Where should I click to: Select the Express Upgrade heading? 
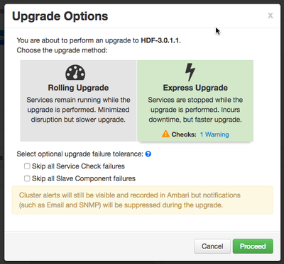(x=195, y=88)
